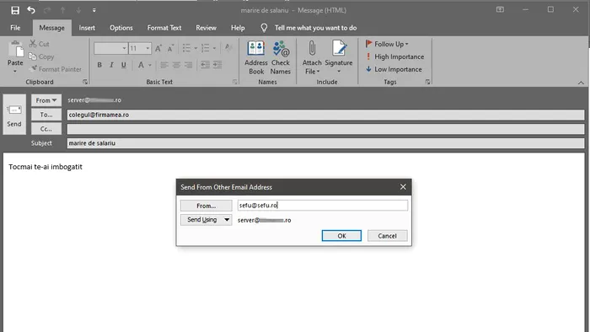Click Check Names
Viewport: 590px width, 332px height.
click(281, 57)
